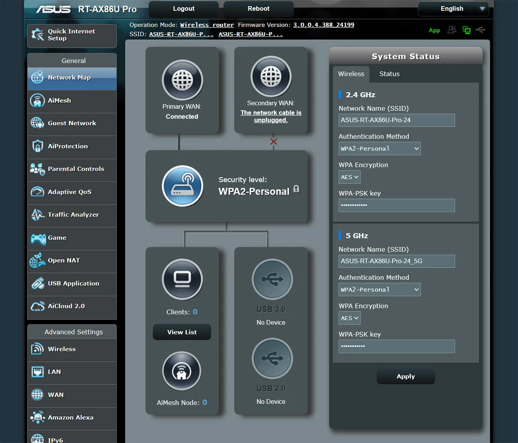Click the AiProtection shield icon
Screen dimensions: 518x443
[x=37, y=146]
